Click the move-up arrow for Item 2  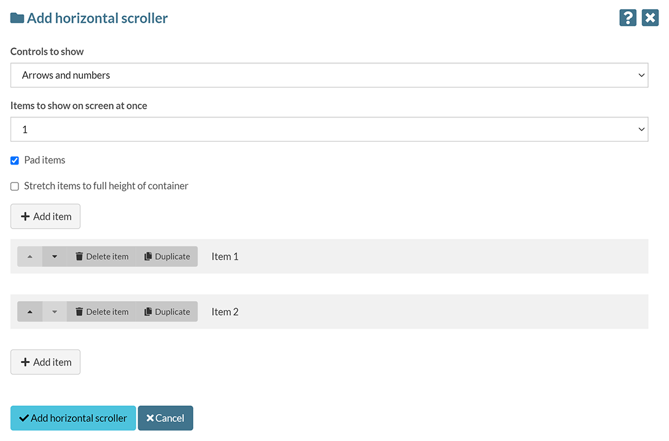pyautogui.click(x=29, y=311)
